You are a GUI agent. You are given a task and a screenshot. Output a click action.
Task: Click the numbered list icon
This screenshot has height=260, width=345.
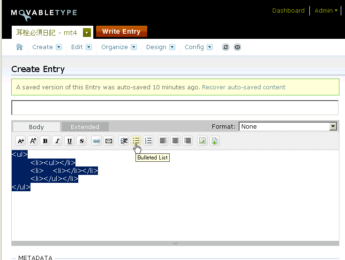pos(148,141)
